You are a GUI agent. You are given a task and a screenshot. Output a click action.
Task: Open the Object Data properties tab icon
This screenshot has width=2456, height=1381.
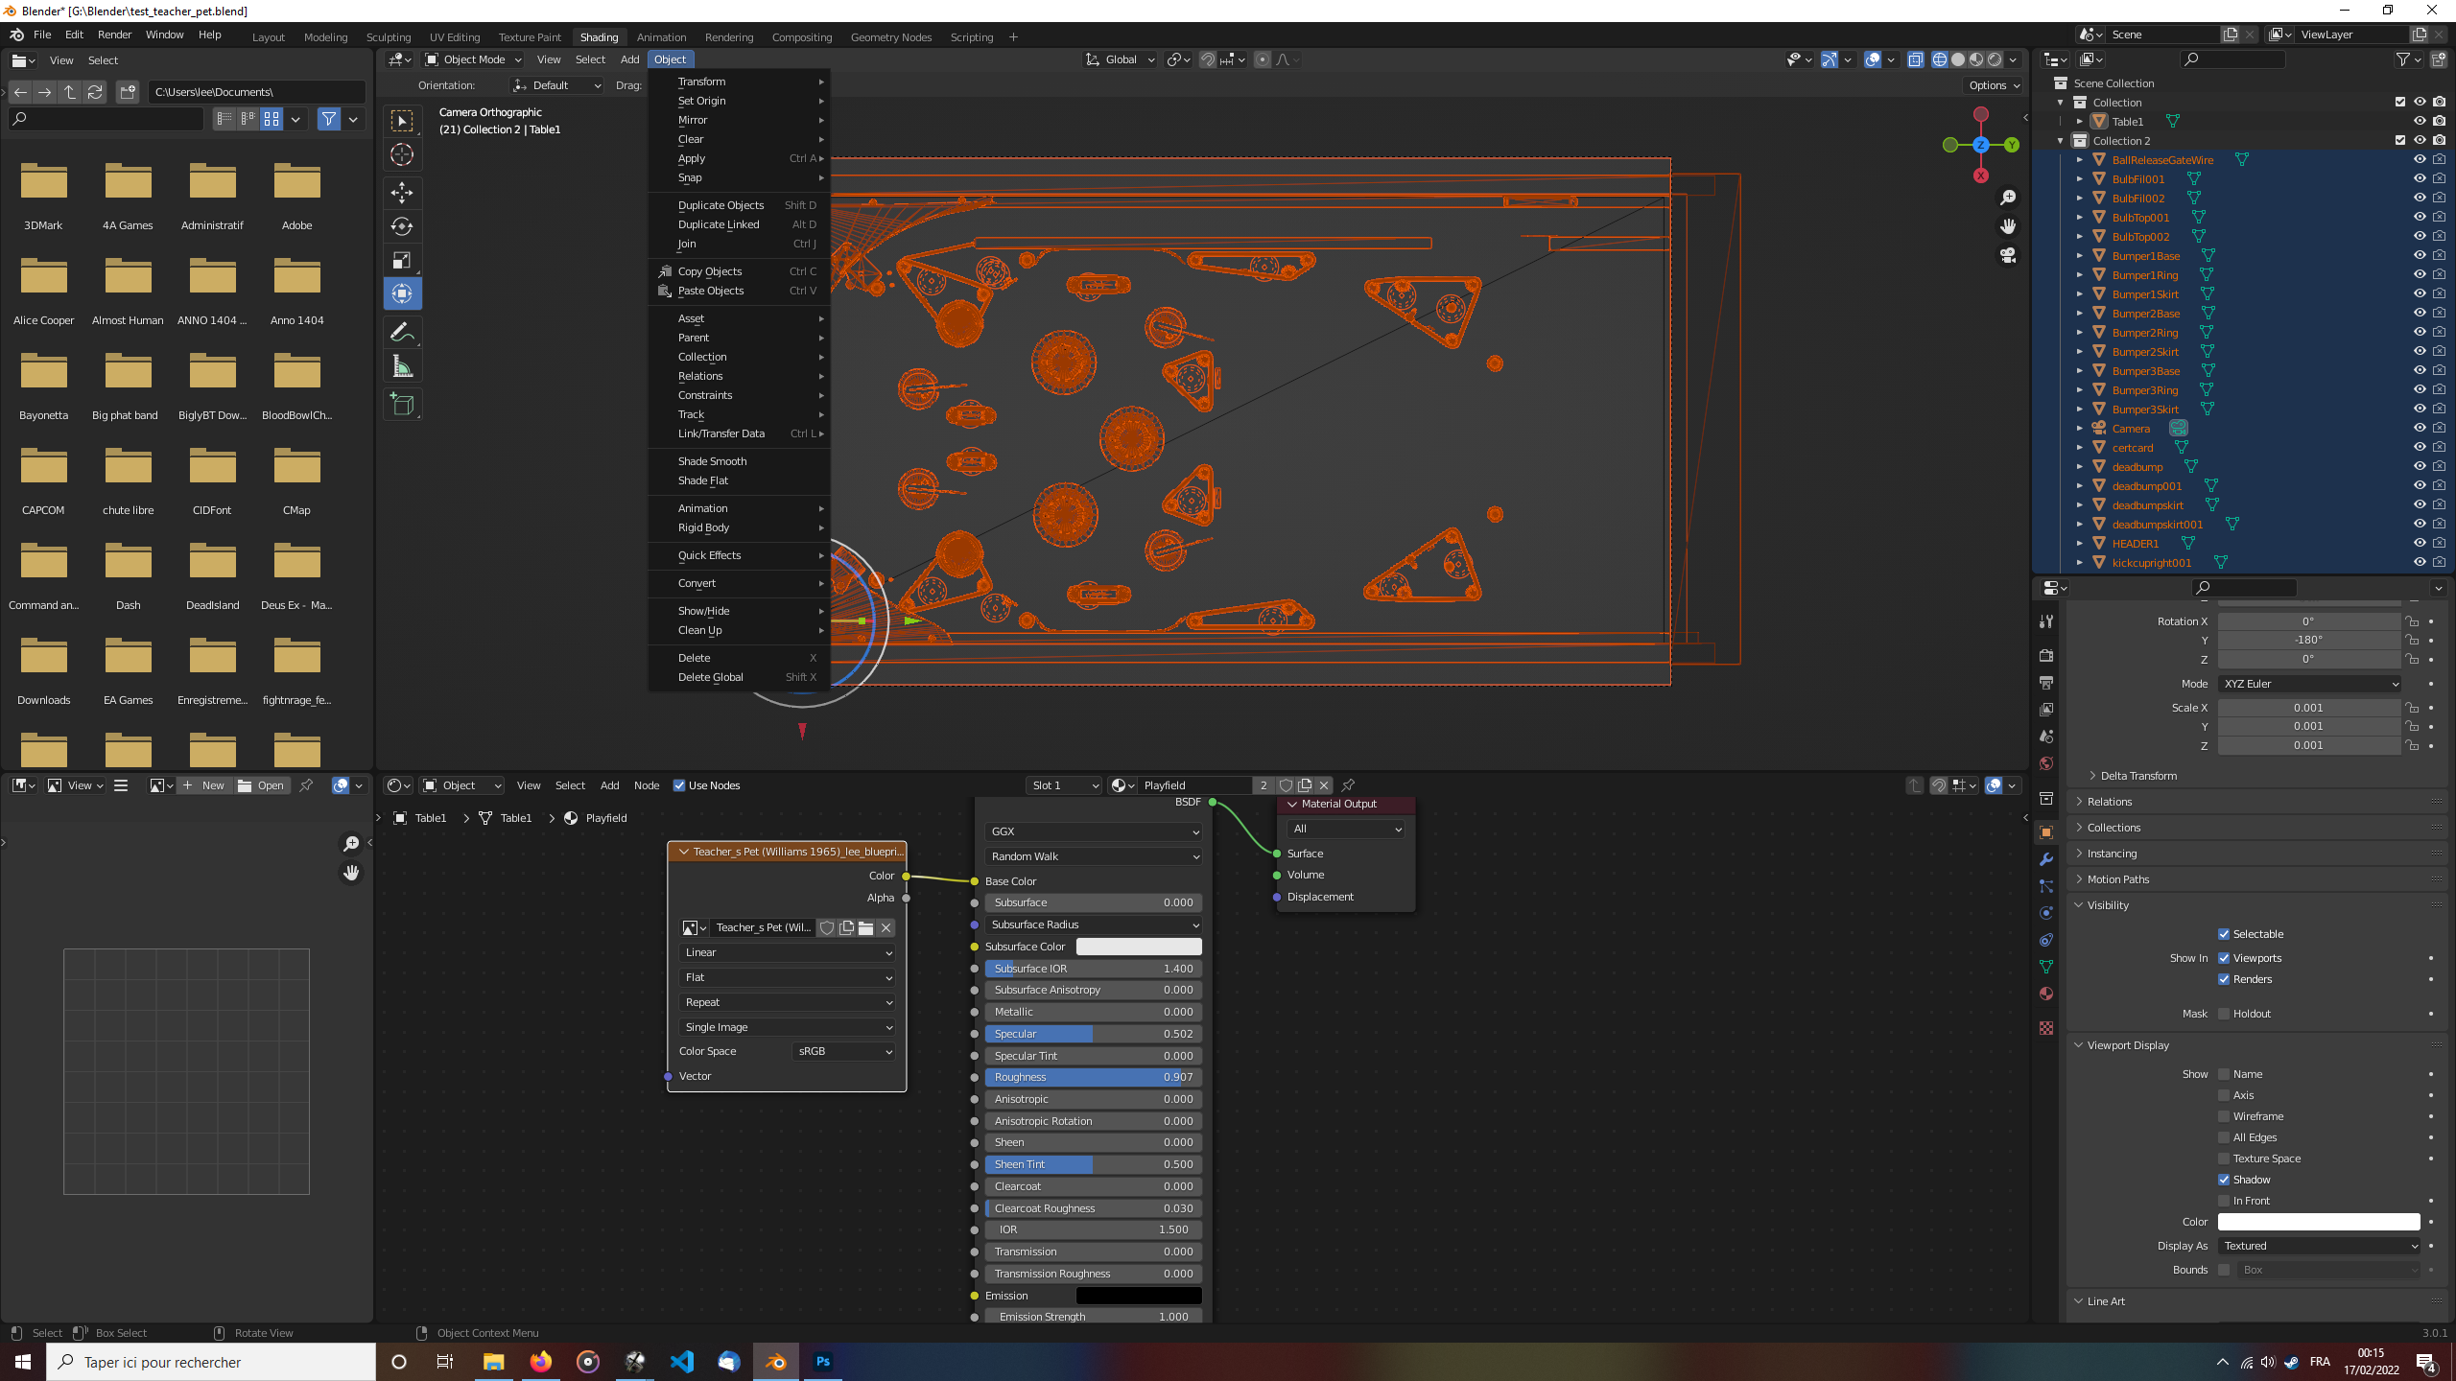[2046, 967]
